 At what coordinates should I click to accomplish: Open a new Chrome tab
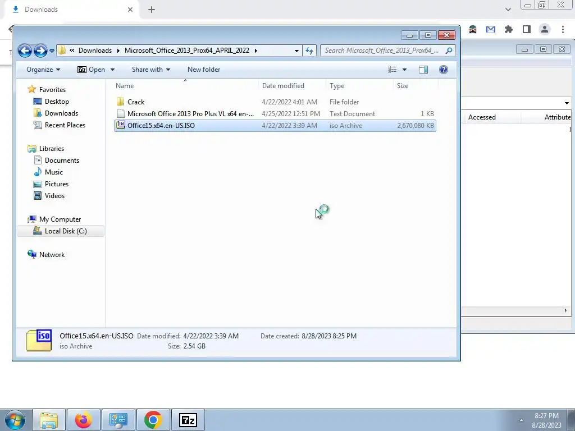click(x=152, y=10)
